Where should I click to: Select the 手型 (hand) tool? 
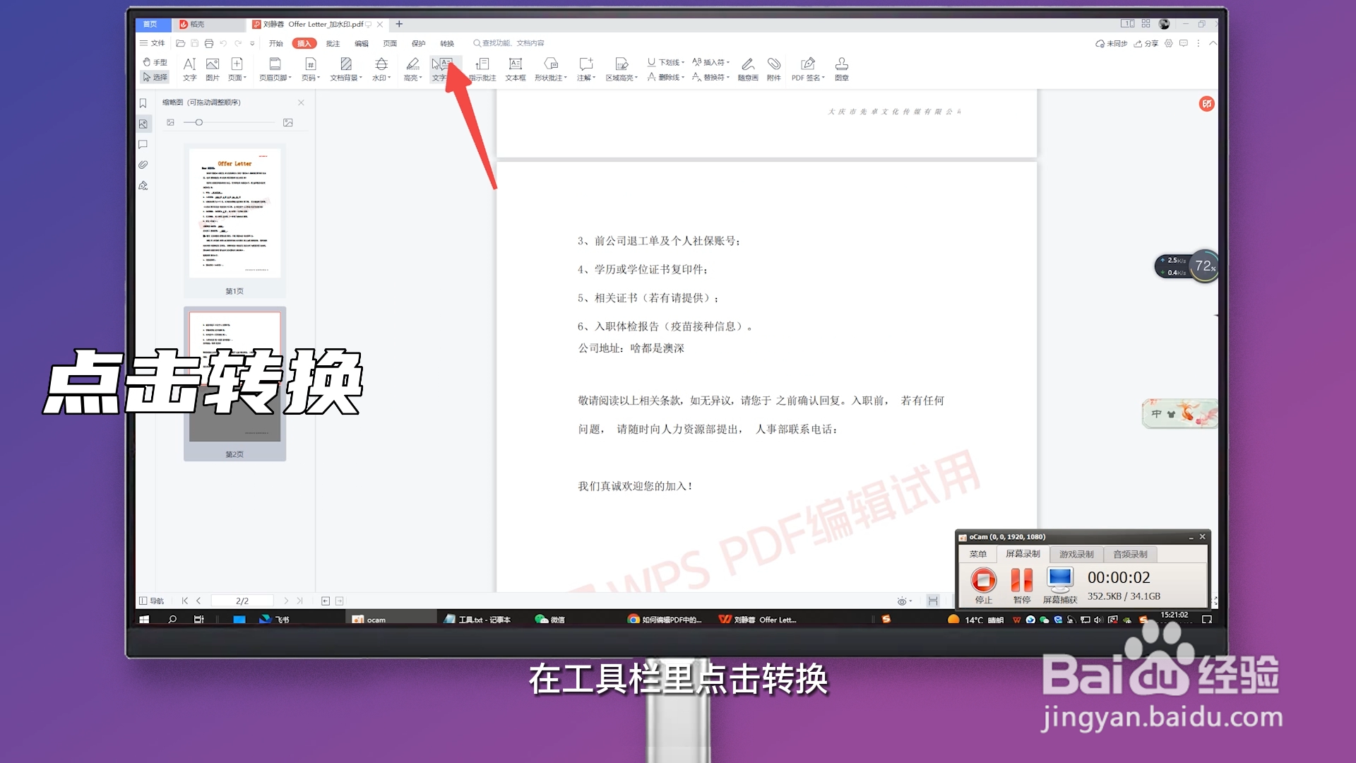(155, 61)
